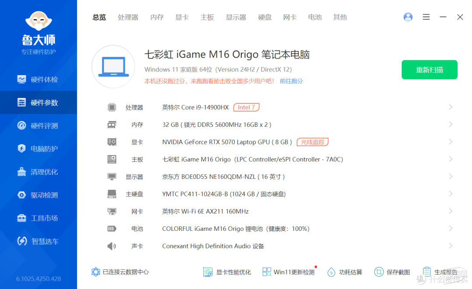Expand the 内存 row chevron
The image size is (472, 289).
click(451, 124)
